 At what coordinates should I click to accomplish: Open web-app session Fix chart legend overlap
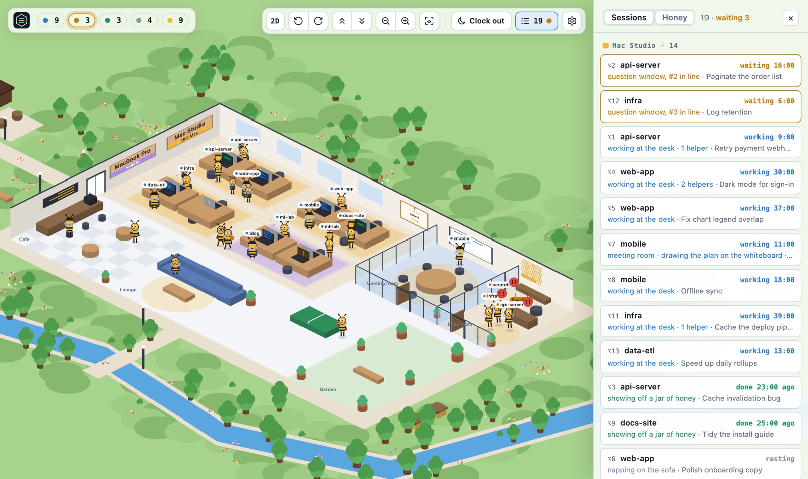click(x=700, y=213)
